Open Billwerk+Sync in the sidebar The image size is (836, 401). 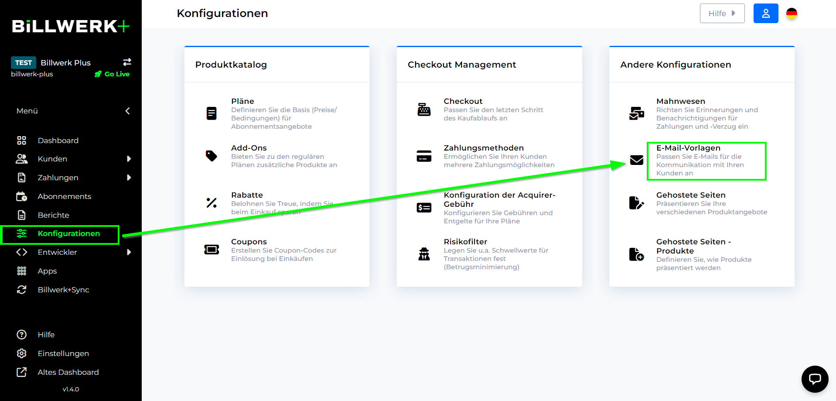click(x=63, y=290)
